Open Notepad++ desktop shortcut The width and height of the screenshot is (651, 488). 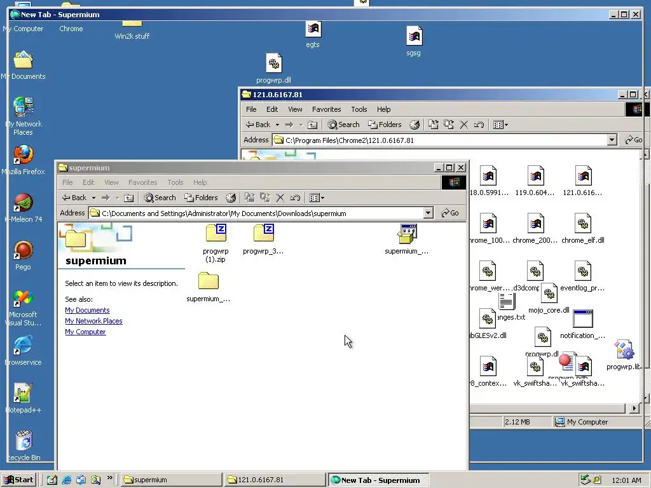[x=24, y=398]
